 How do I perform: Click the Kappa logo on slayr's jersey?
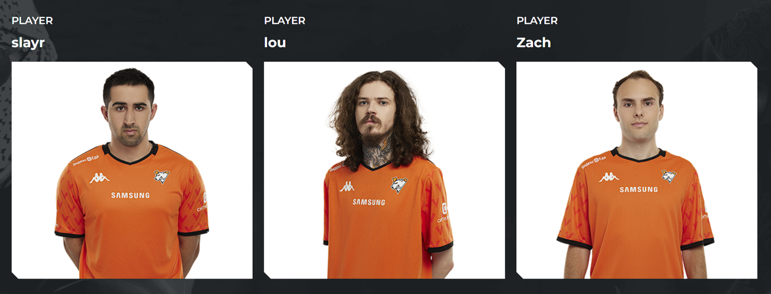[99, 178]
